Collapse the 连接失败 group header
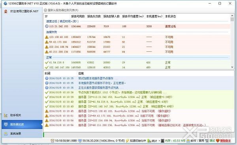The width and height of the screenshot is (237, 145). point(51,32)
